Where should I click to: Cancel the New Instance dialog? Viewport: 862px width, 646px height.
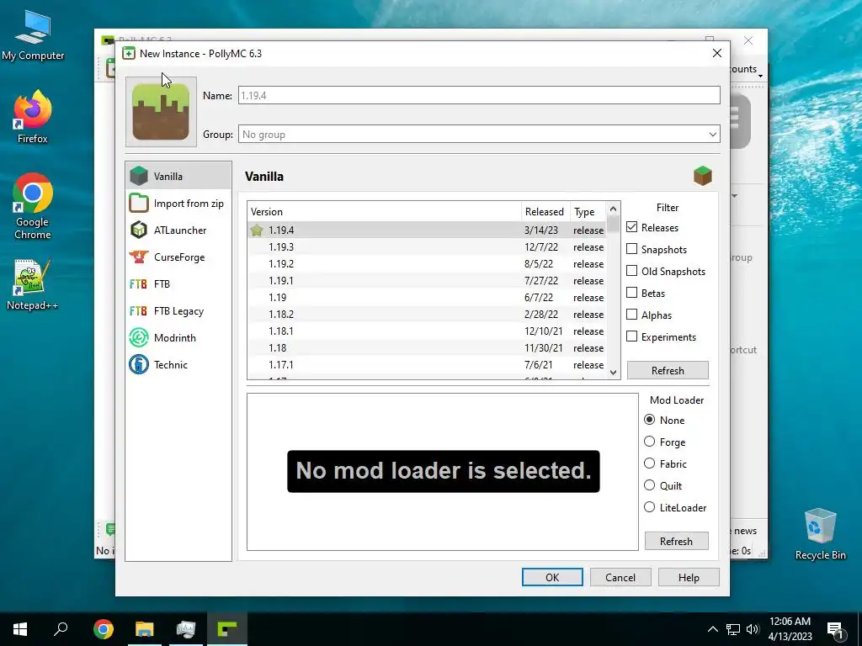coord(620,577)
